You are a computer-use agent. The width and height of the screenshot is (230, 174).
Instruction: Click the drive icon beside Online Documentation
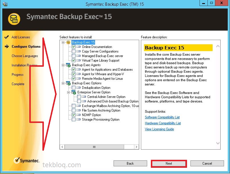coord(78,47)
